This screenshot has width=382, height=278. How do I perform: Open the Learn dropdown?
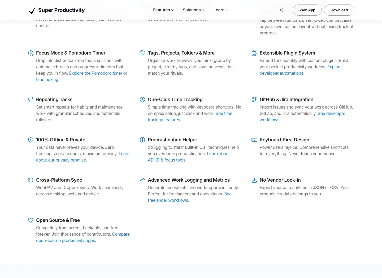[221, 10]
